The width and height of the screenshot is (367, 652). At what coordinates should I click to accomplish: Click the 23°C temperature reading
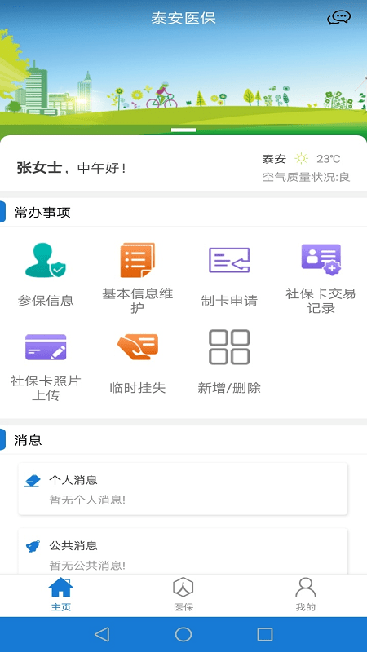pos(329,159)
